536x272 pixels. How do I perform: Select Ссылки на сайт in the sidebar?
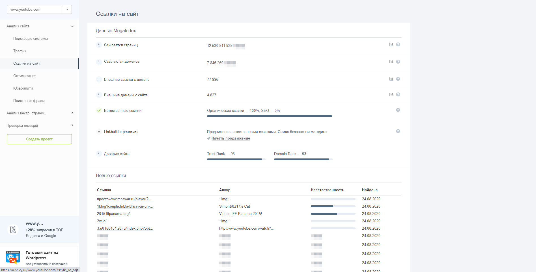point(39,64)
